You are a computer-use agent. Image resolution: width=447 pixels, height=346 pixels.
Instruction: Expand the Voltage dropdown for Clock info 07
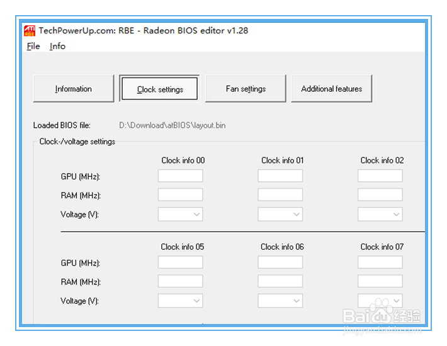[x=380, y=301]
